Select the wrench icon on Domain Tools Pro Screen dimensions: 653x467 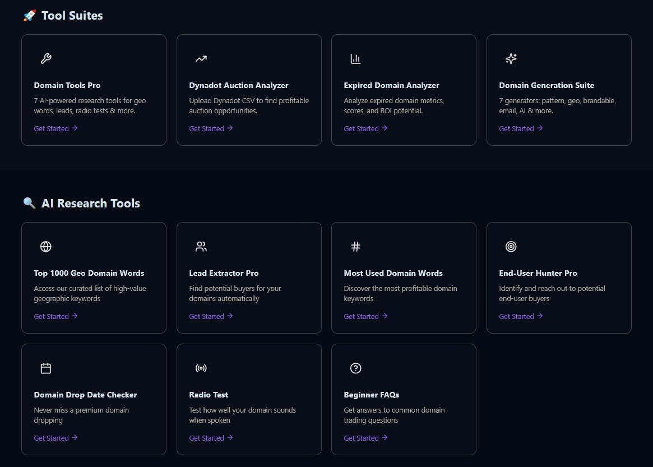tap(45, 58)
